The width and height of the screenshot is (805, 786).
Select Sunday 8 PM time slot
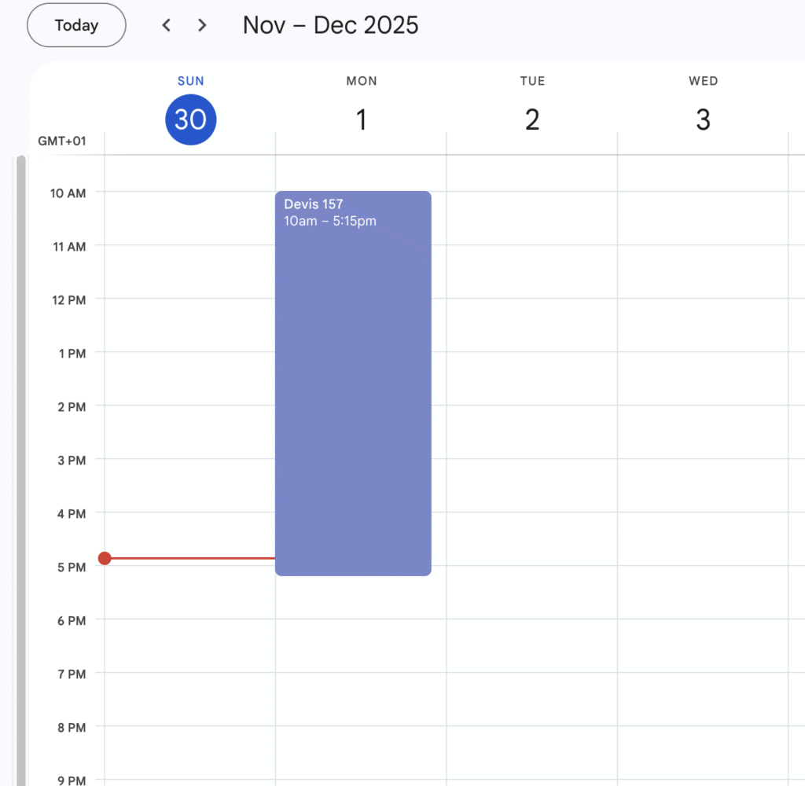(190, 752)
